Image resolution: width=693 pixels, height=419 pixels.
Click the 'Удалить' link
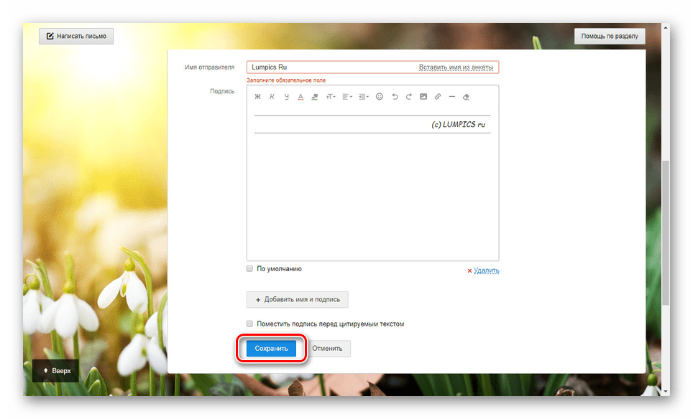point(486,270)
